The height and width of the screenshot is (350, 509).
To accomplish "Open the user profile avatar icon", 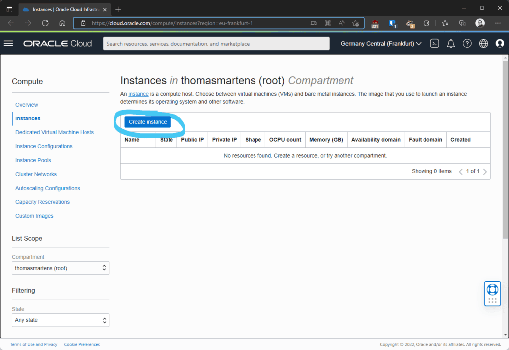I will click(x=500, y=44).
